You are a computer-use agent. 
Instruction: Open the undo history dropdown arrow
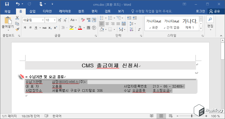22,4
